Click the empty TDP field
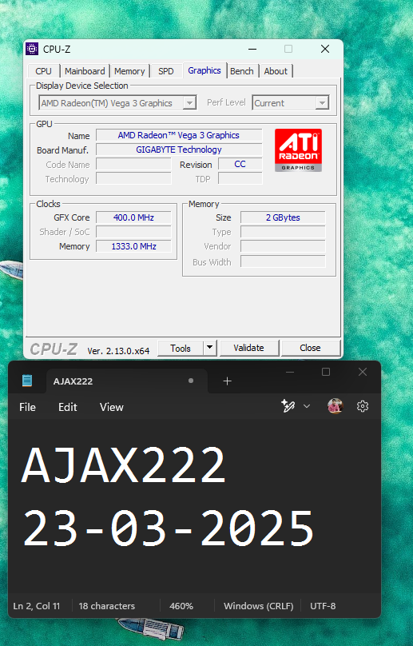Viewport: 413px width, 646px height. [240, 178]
